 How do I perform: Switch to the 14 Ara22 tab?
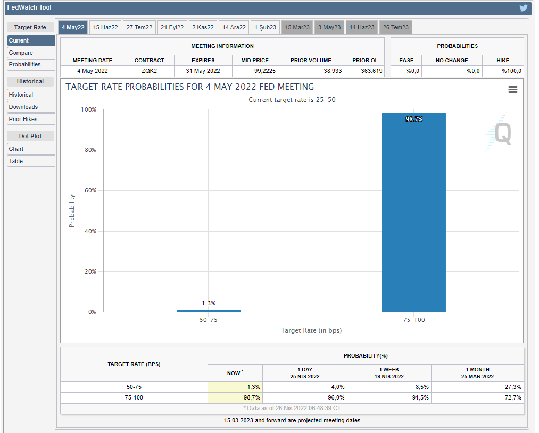[x=234, y=27]
